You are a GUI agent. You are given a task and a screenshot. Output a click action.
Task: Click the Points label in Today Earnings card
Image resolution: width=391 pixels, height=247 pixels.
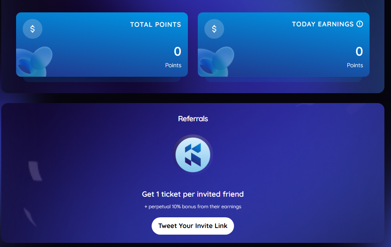tap(355, 65)
